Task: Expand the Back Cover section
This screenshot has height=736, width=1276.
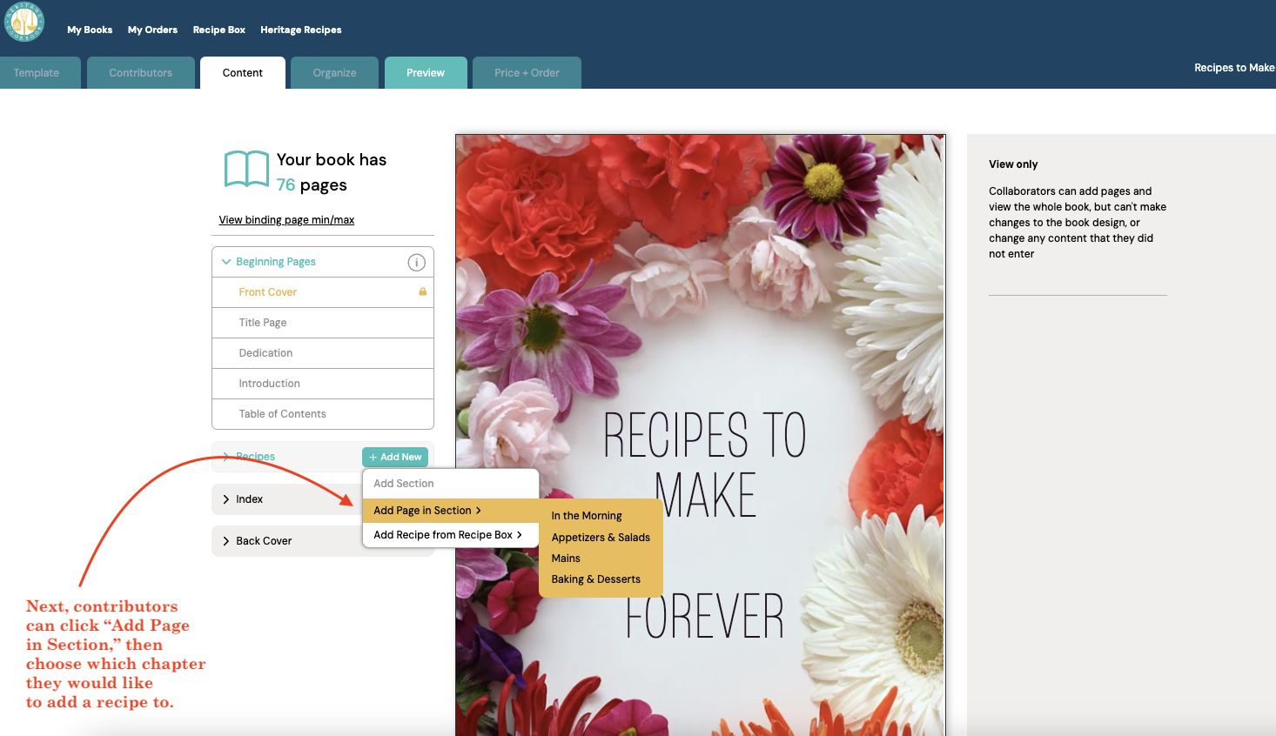Action: point(226,540)
